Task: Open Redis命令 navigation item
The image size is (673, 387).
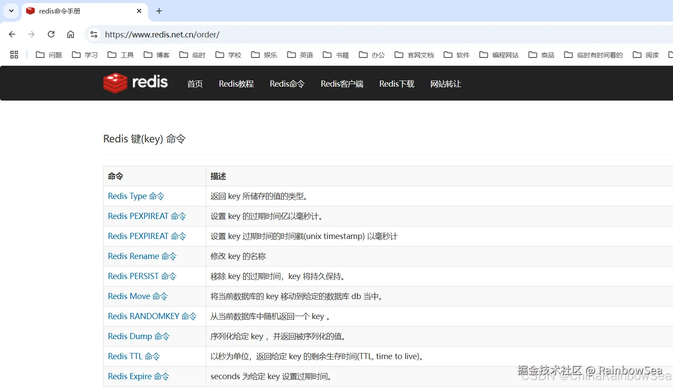Action: pos(287,84)
